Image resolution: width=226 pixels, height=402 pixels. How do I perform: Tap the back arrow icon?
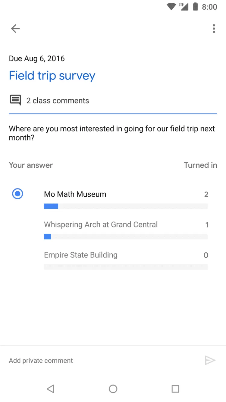click(15, 29)
